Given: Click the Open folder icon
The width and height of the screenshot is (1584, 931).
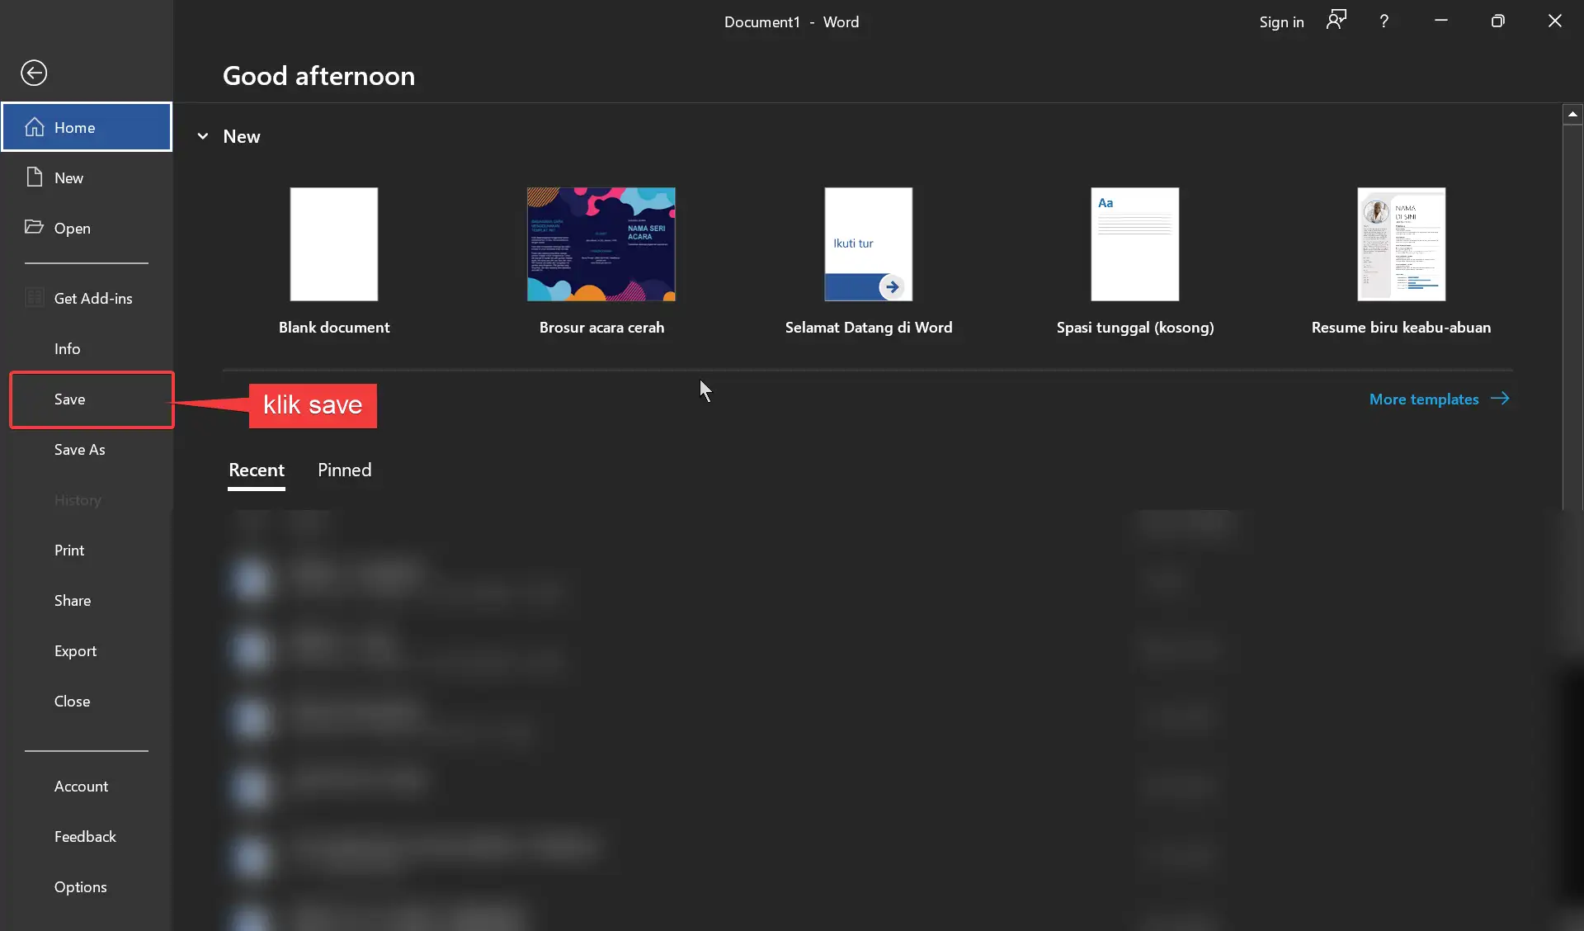Looking at the screenshot, I should (x=34, y=227).
